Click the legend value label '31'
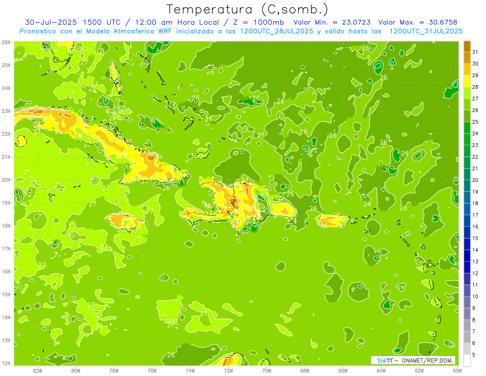Screen dimensions: 486x376 coord(475,52)
